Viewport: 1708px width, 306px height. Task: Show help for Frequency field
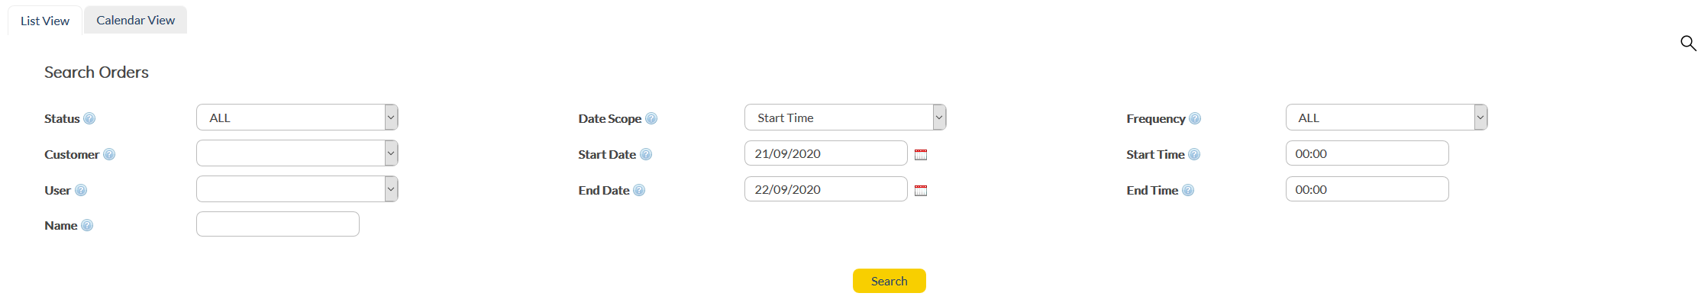1195,118
